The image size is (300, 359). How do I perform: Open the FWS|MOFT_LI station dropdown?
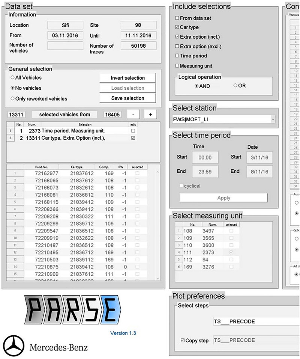273,119
